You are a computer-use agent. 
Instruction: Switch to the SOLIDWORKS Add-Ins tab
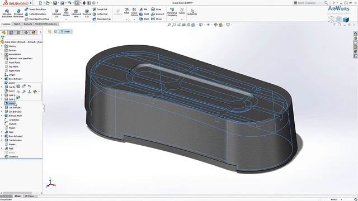[x=46, y=24]
